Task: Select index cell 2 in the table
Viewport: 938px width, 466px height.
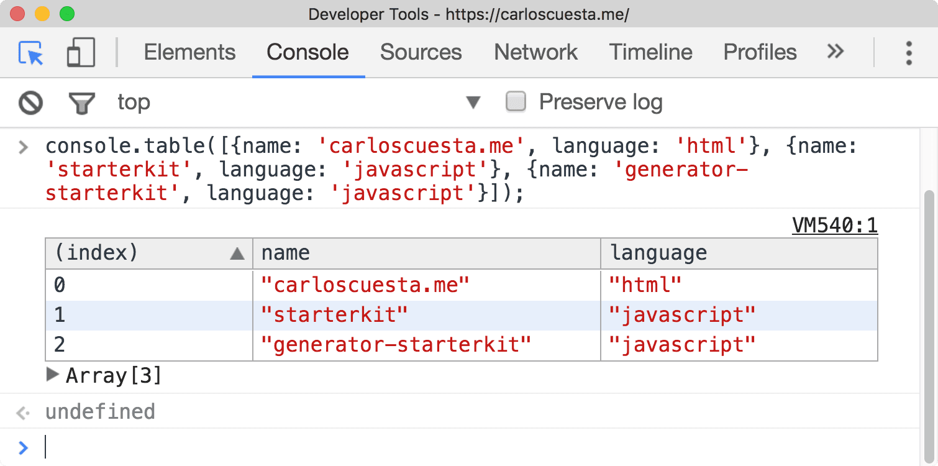Action: click(149, 345)
